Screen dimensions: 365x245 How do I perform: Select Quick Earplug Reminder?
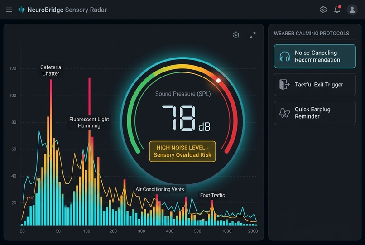click(315, 113)
